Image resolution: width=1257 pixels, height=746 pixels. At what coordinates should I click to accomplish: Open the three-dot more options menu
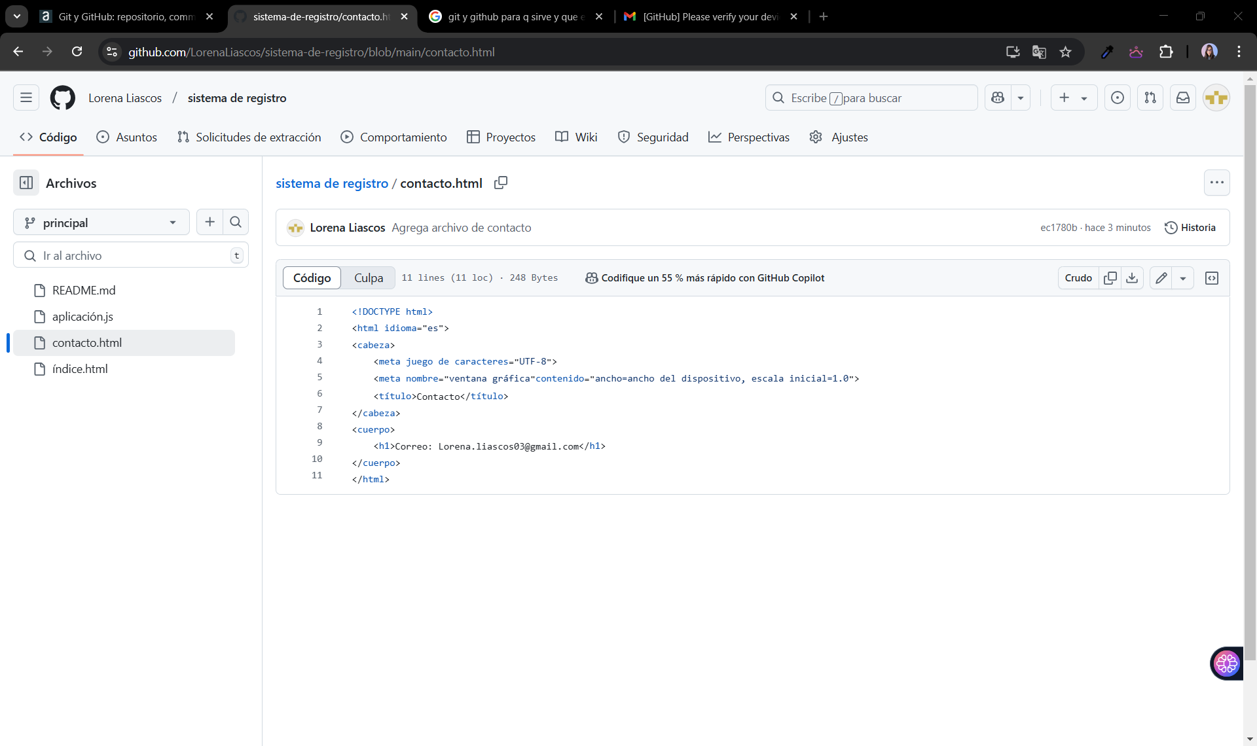point(1217,183)
